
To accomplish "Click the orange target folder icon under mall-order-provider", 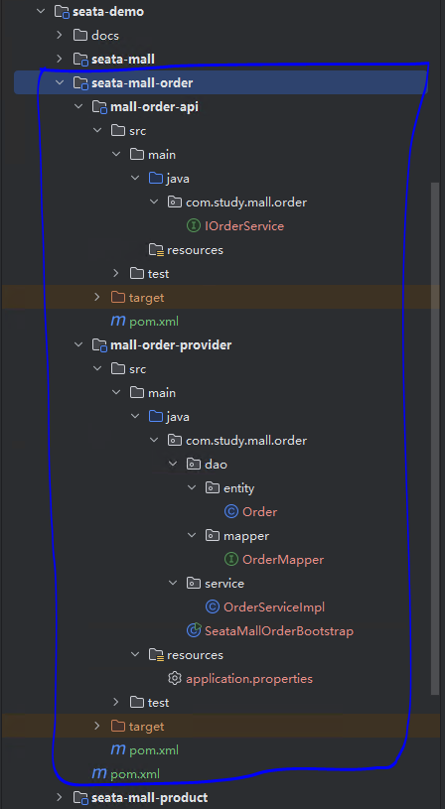I will click(118, 727).
